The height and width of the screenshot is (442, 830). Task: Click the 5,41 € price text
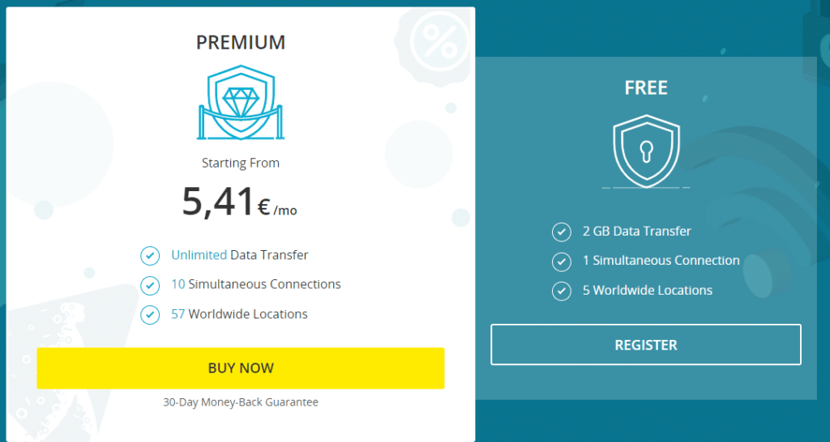click(240, 203)
